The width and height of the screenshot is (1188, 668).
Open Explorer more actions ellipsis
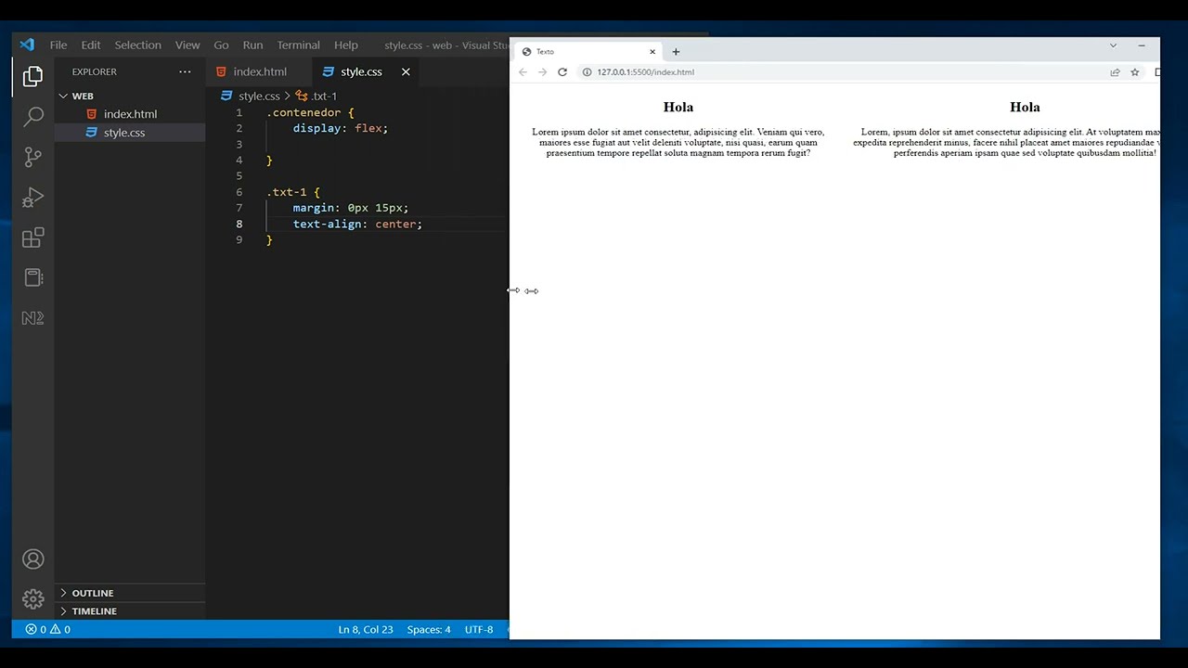[x=185, y=71]
